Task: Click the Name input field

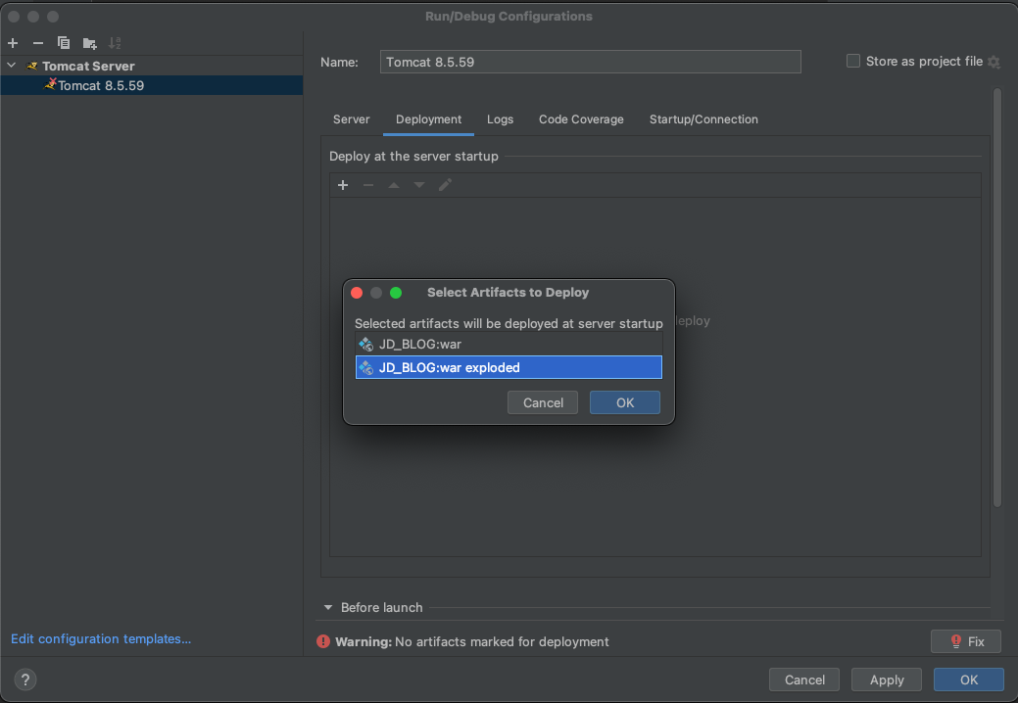Action: (x=590, y=62)
